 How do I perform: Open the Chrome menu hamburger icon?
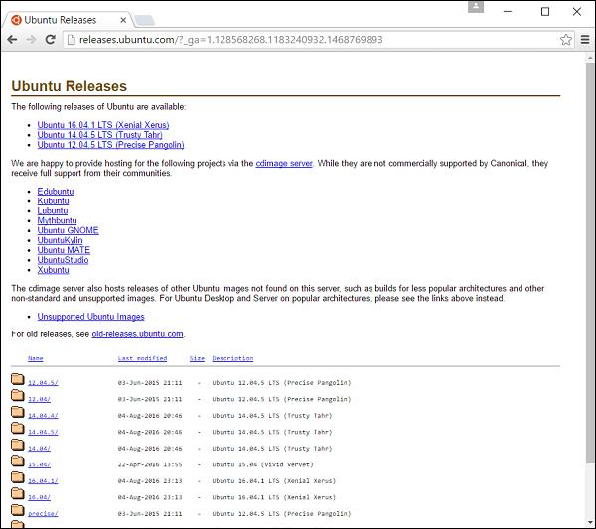[583, 40]
